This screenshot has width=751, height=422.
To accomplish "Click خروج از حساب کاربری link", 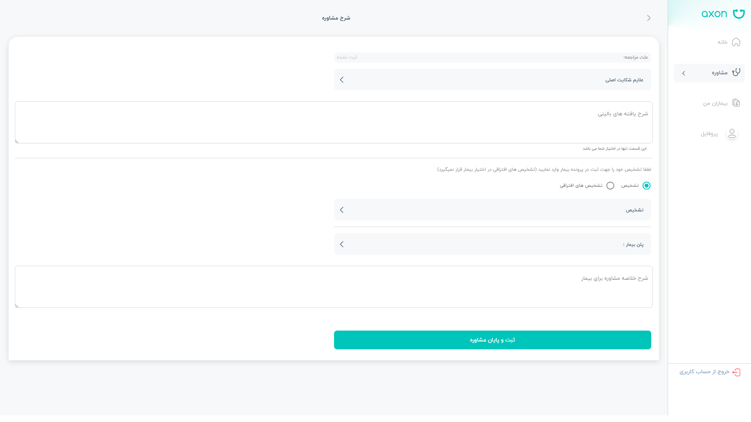I will click(704, 372).
